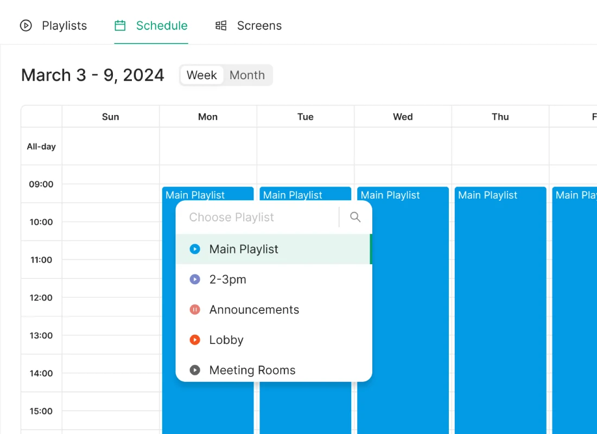Click the All-day row label
Viewport: 597px width, 434px height.
[41, 146]
